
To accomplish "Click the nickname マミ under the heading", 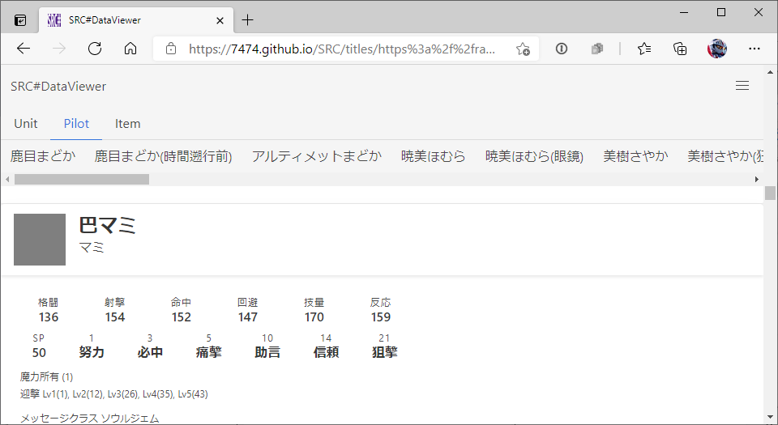I will pos(92,247).
